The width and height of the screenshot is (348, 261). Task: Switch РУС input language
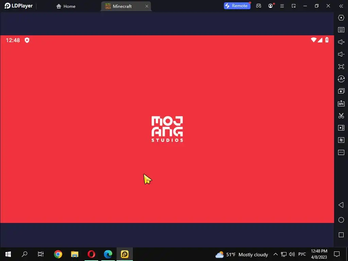[x=302, y=254]
